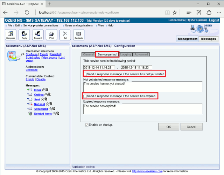Viewport: 224px width, 175px height.
Task: Switch to Management tab
Action: [x=188, y=39]
